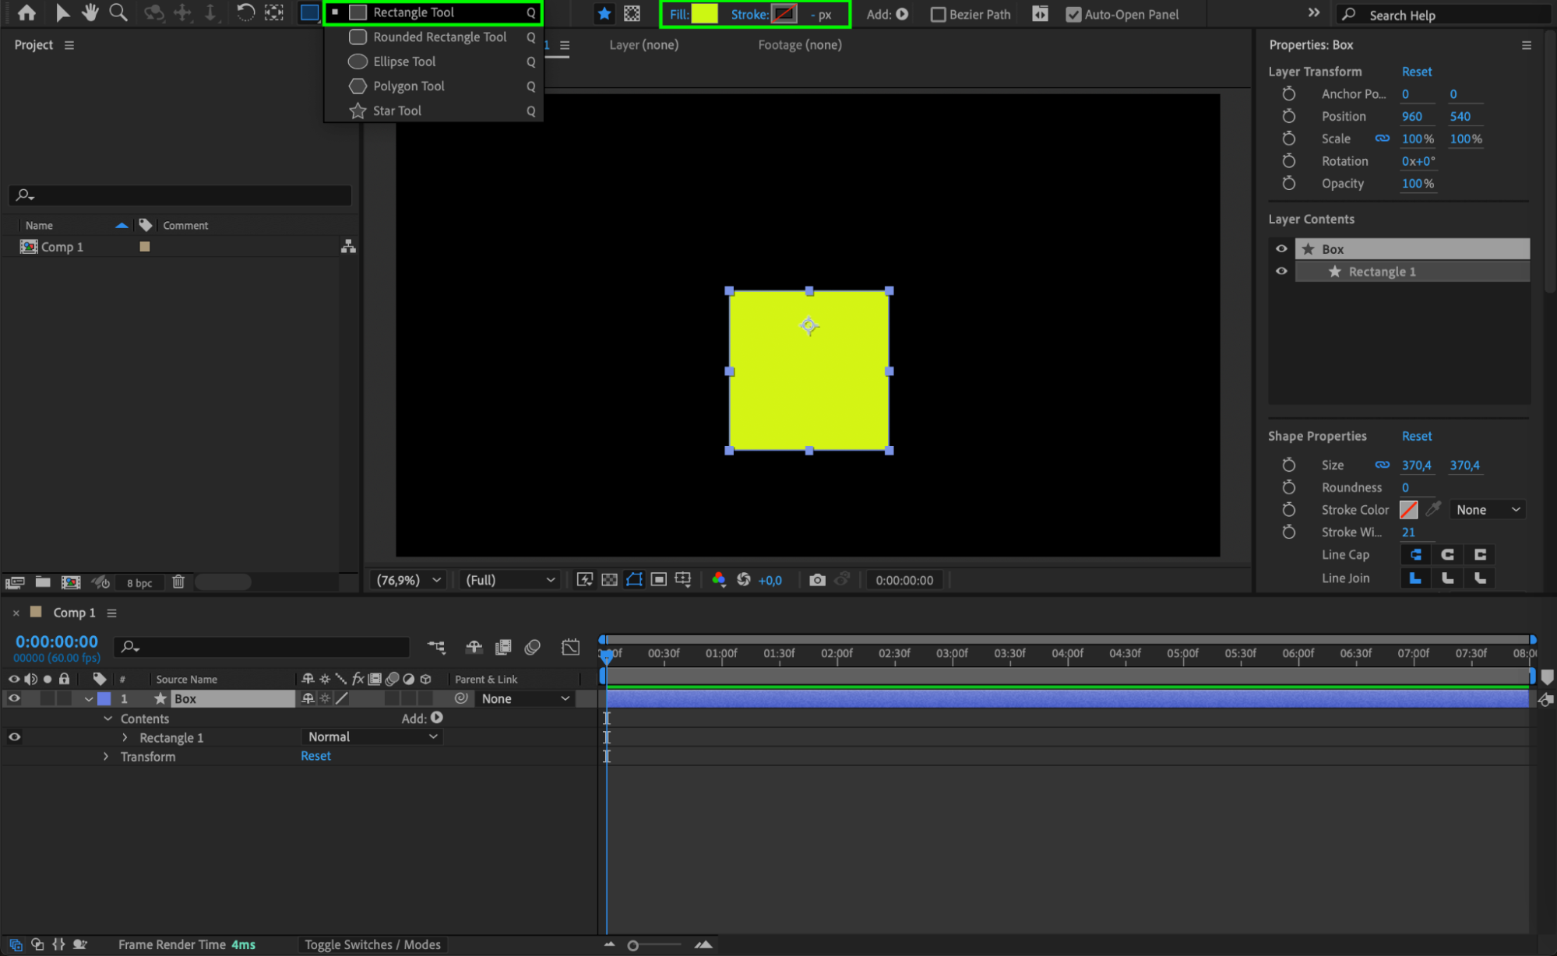Screen dimensions: 1557x956
Task: Select the Hand tool in the toolbar
Action: (x=90, y=12)
